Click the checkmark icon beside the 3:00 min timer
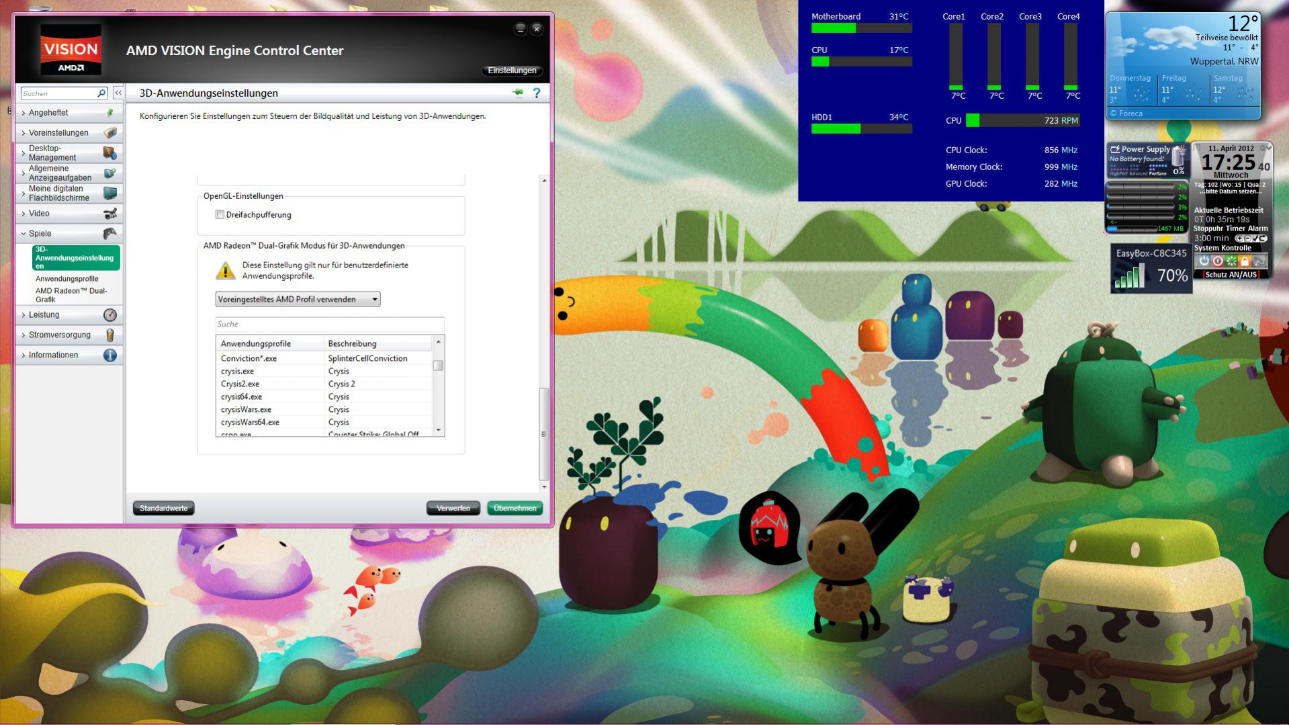 pyautogui.click(x=1256, y=239)
